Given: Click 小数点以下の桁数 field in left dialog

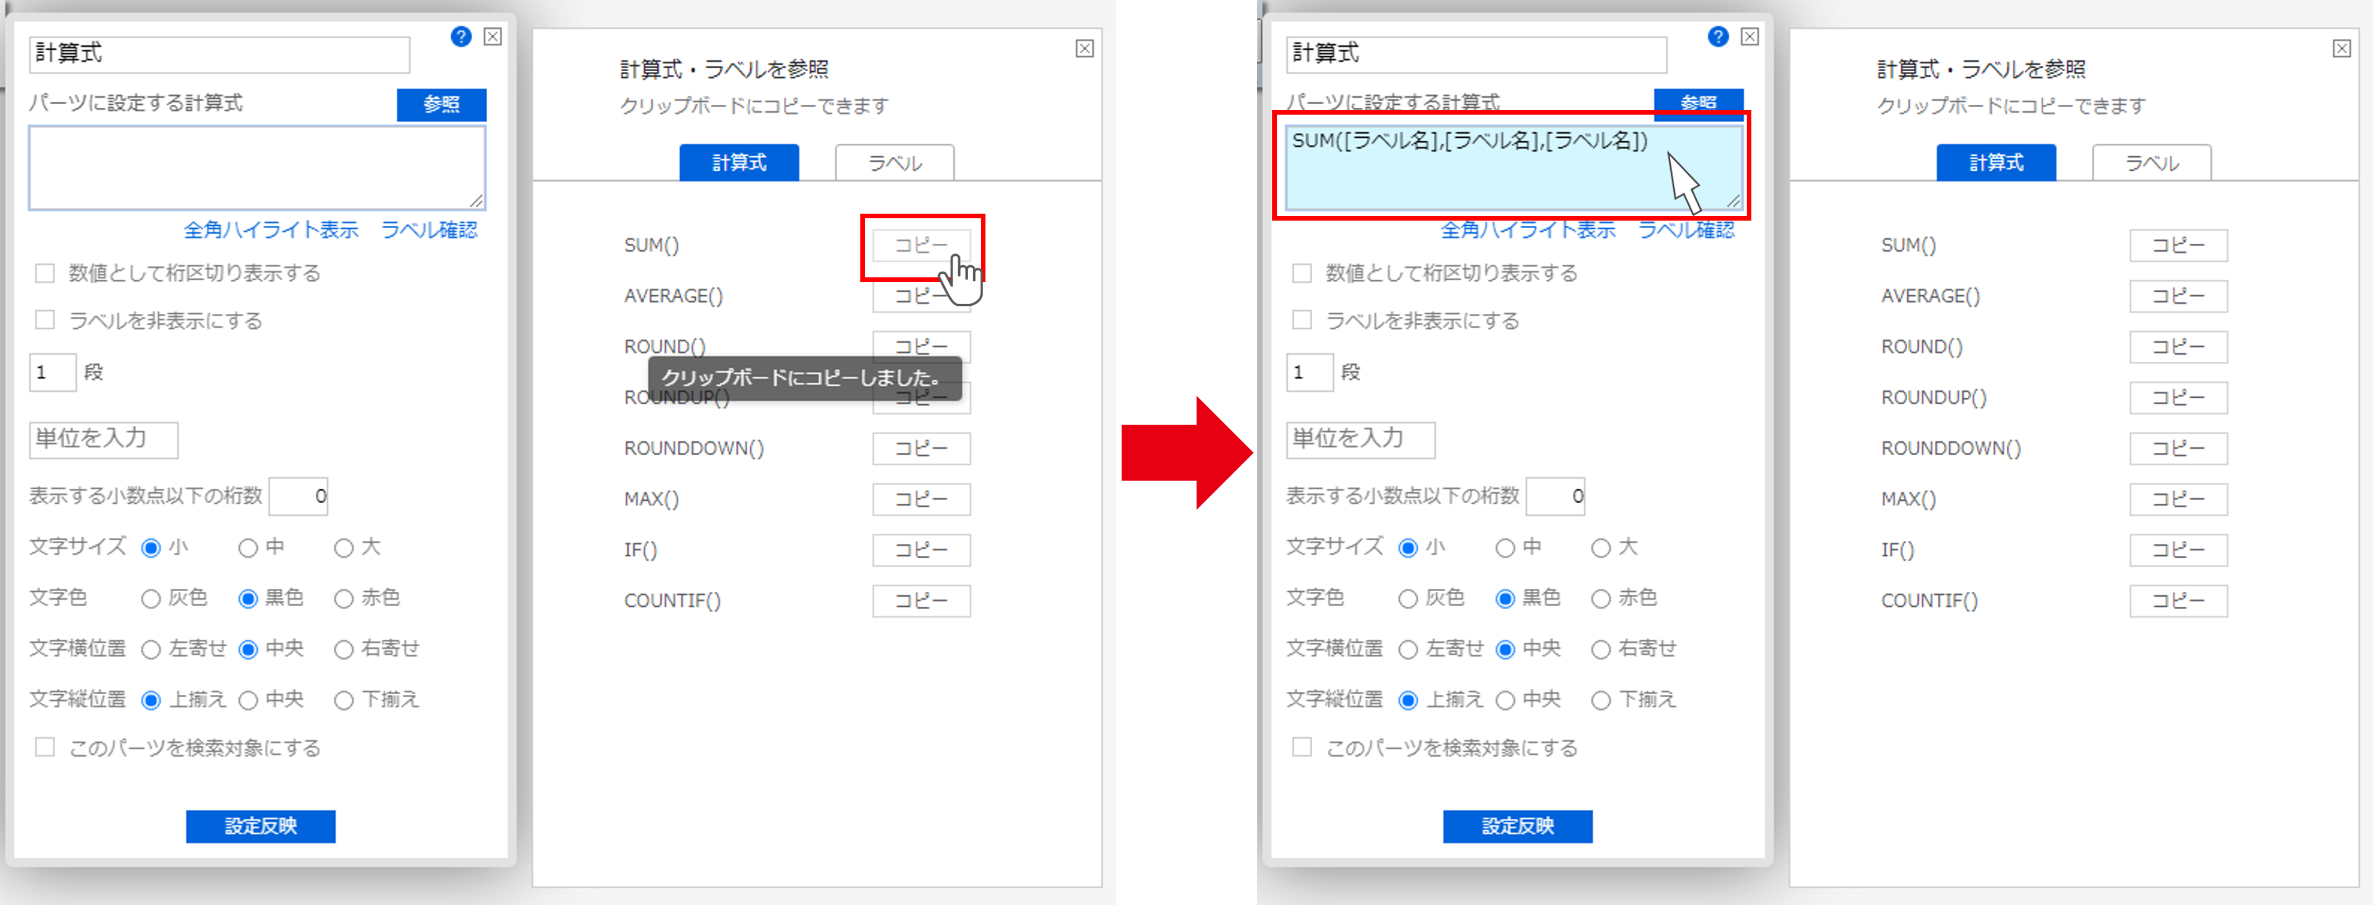Looking at the screenshot, I should 298,496.
